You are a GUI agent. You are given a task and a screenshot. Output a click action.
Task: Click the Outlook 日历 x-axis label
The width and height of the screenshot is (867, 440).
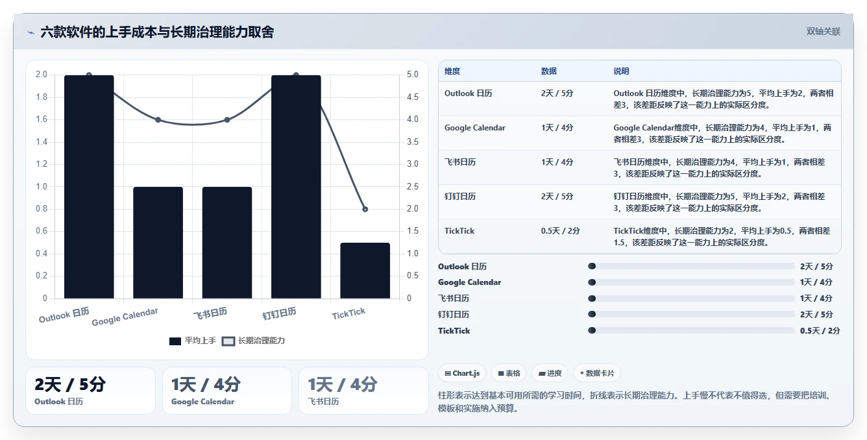click(64, 315)
